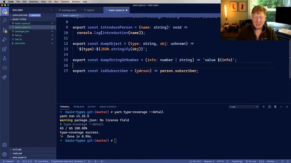The width and height of the screenshot is (291, 163).
Task: Open the Help menu
Action: [85, 2]
